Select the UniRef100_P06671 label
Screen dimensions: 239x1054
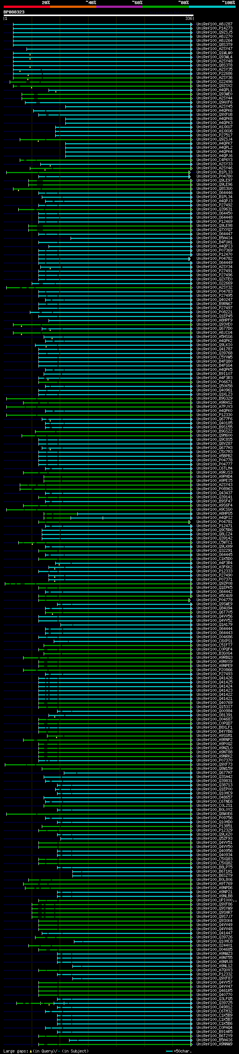pos(214,382)
